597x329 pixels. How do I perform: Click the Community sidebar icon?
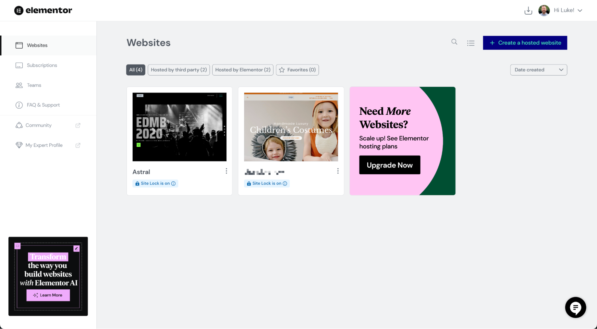coord(19,125)
